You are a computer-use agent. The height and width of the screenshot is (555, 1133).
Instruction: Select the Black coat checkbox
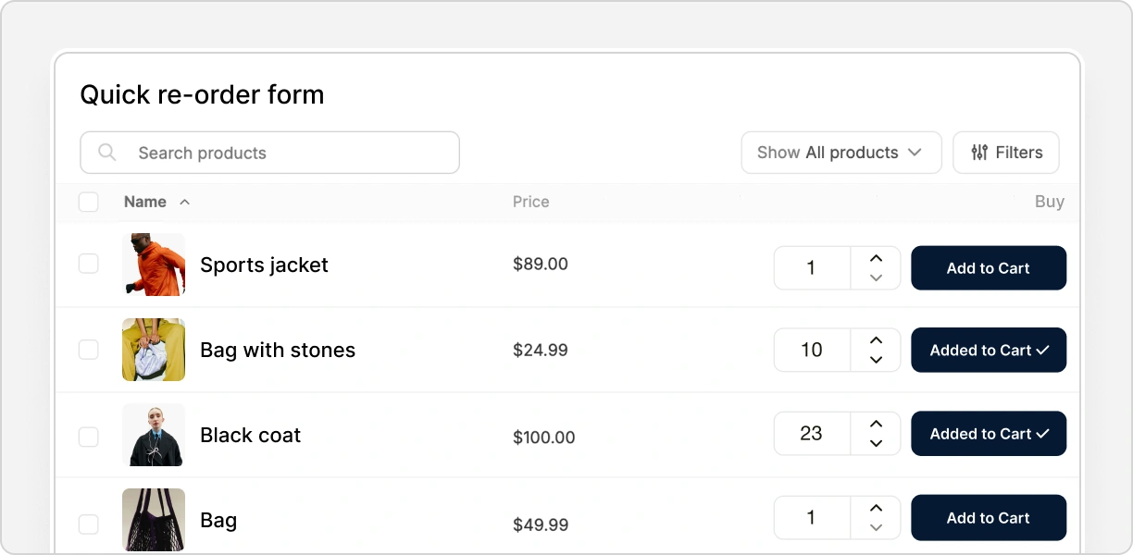click(89, 437)
